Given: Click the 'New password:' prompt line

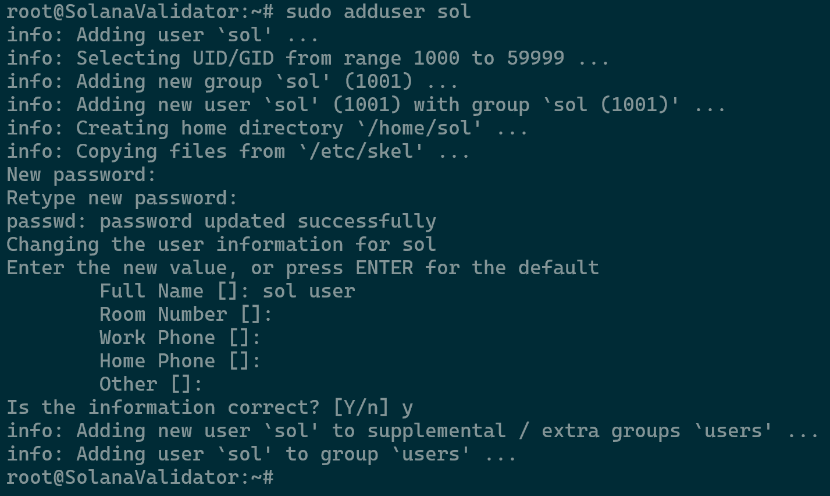Looking at the screenshot, I should click(81, 175).
